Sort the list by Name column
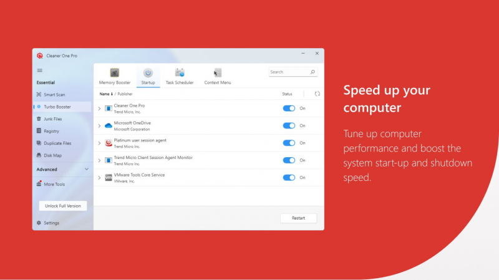Viewport: 499px width, 280px height. (106, 94)
